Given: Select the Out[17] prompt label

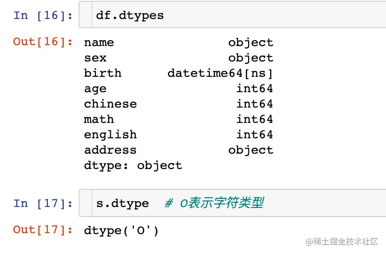Looking at the screenshot, I should tap(43, 230).
